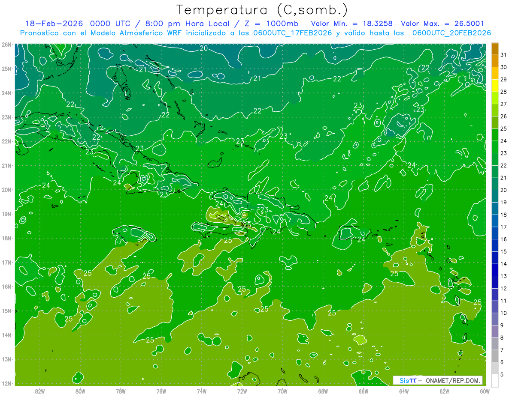Click the dark blue legend swatch between 13 and 14
Viewport: 515px width, 397px height.
click(495, 270)
